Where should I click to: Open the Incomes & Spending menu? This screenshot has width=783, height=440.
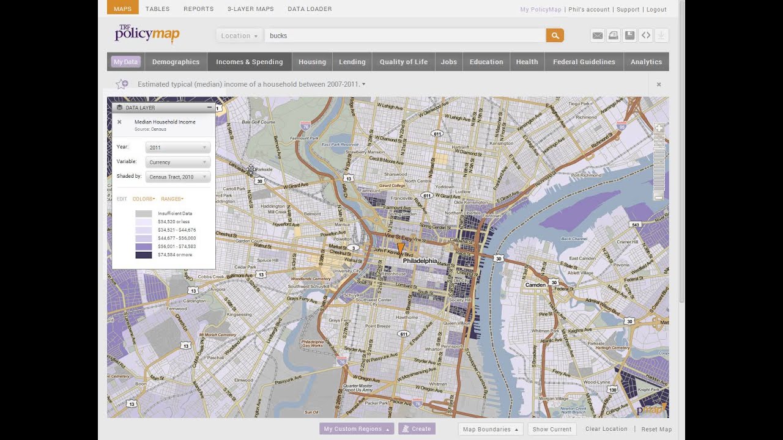point(250,62)
